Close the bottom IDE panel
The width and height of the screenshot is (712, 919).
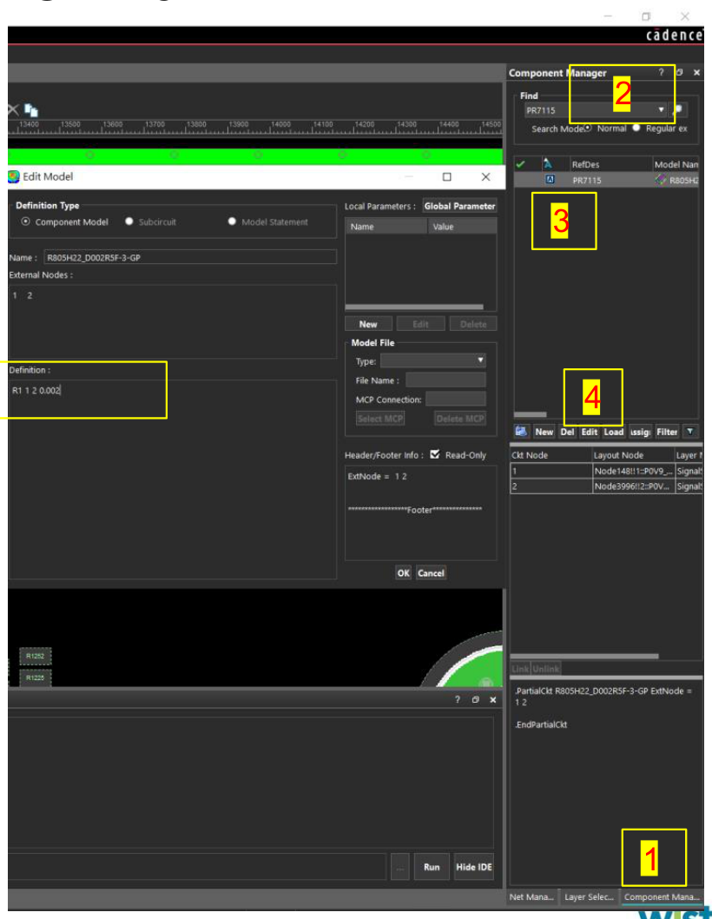(x=493, y=699)
